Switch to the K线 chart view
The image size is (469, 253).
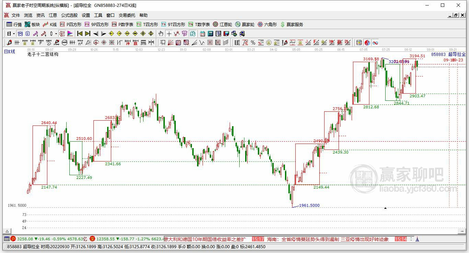pos(50,24)
